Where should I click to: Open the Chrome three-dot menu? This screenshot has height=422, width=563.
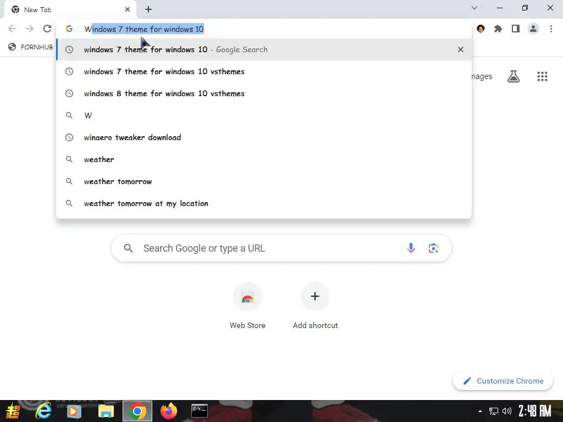click(x=551, y=29)
